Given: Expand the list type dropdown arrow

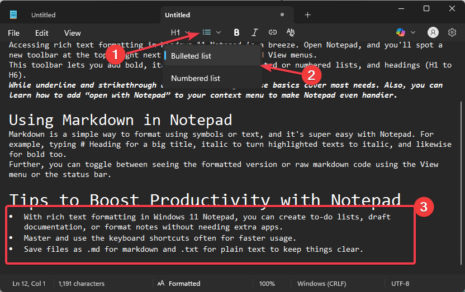Looking at the screenshot, I should click(x=219, y=32).
